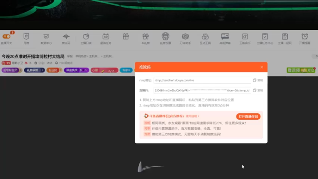Open the 使用说明 link
Image resolution: width=318 pixels, height=179 pixels.
(192, 116)
